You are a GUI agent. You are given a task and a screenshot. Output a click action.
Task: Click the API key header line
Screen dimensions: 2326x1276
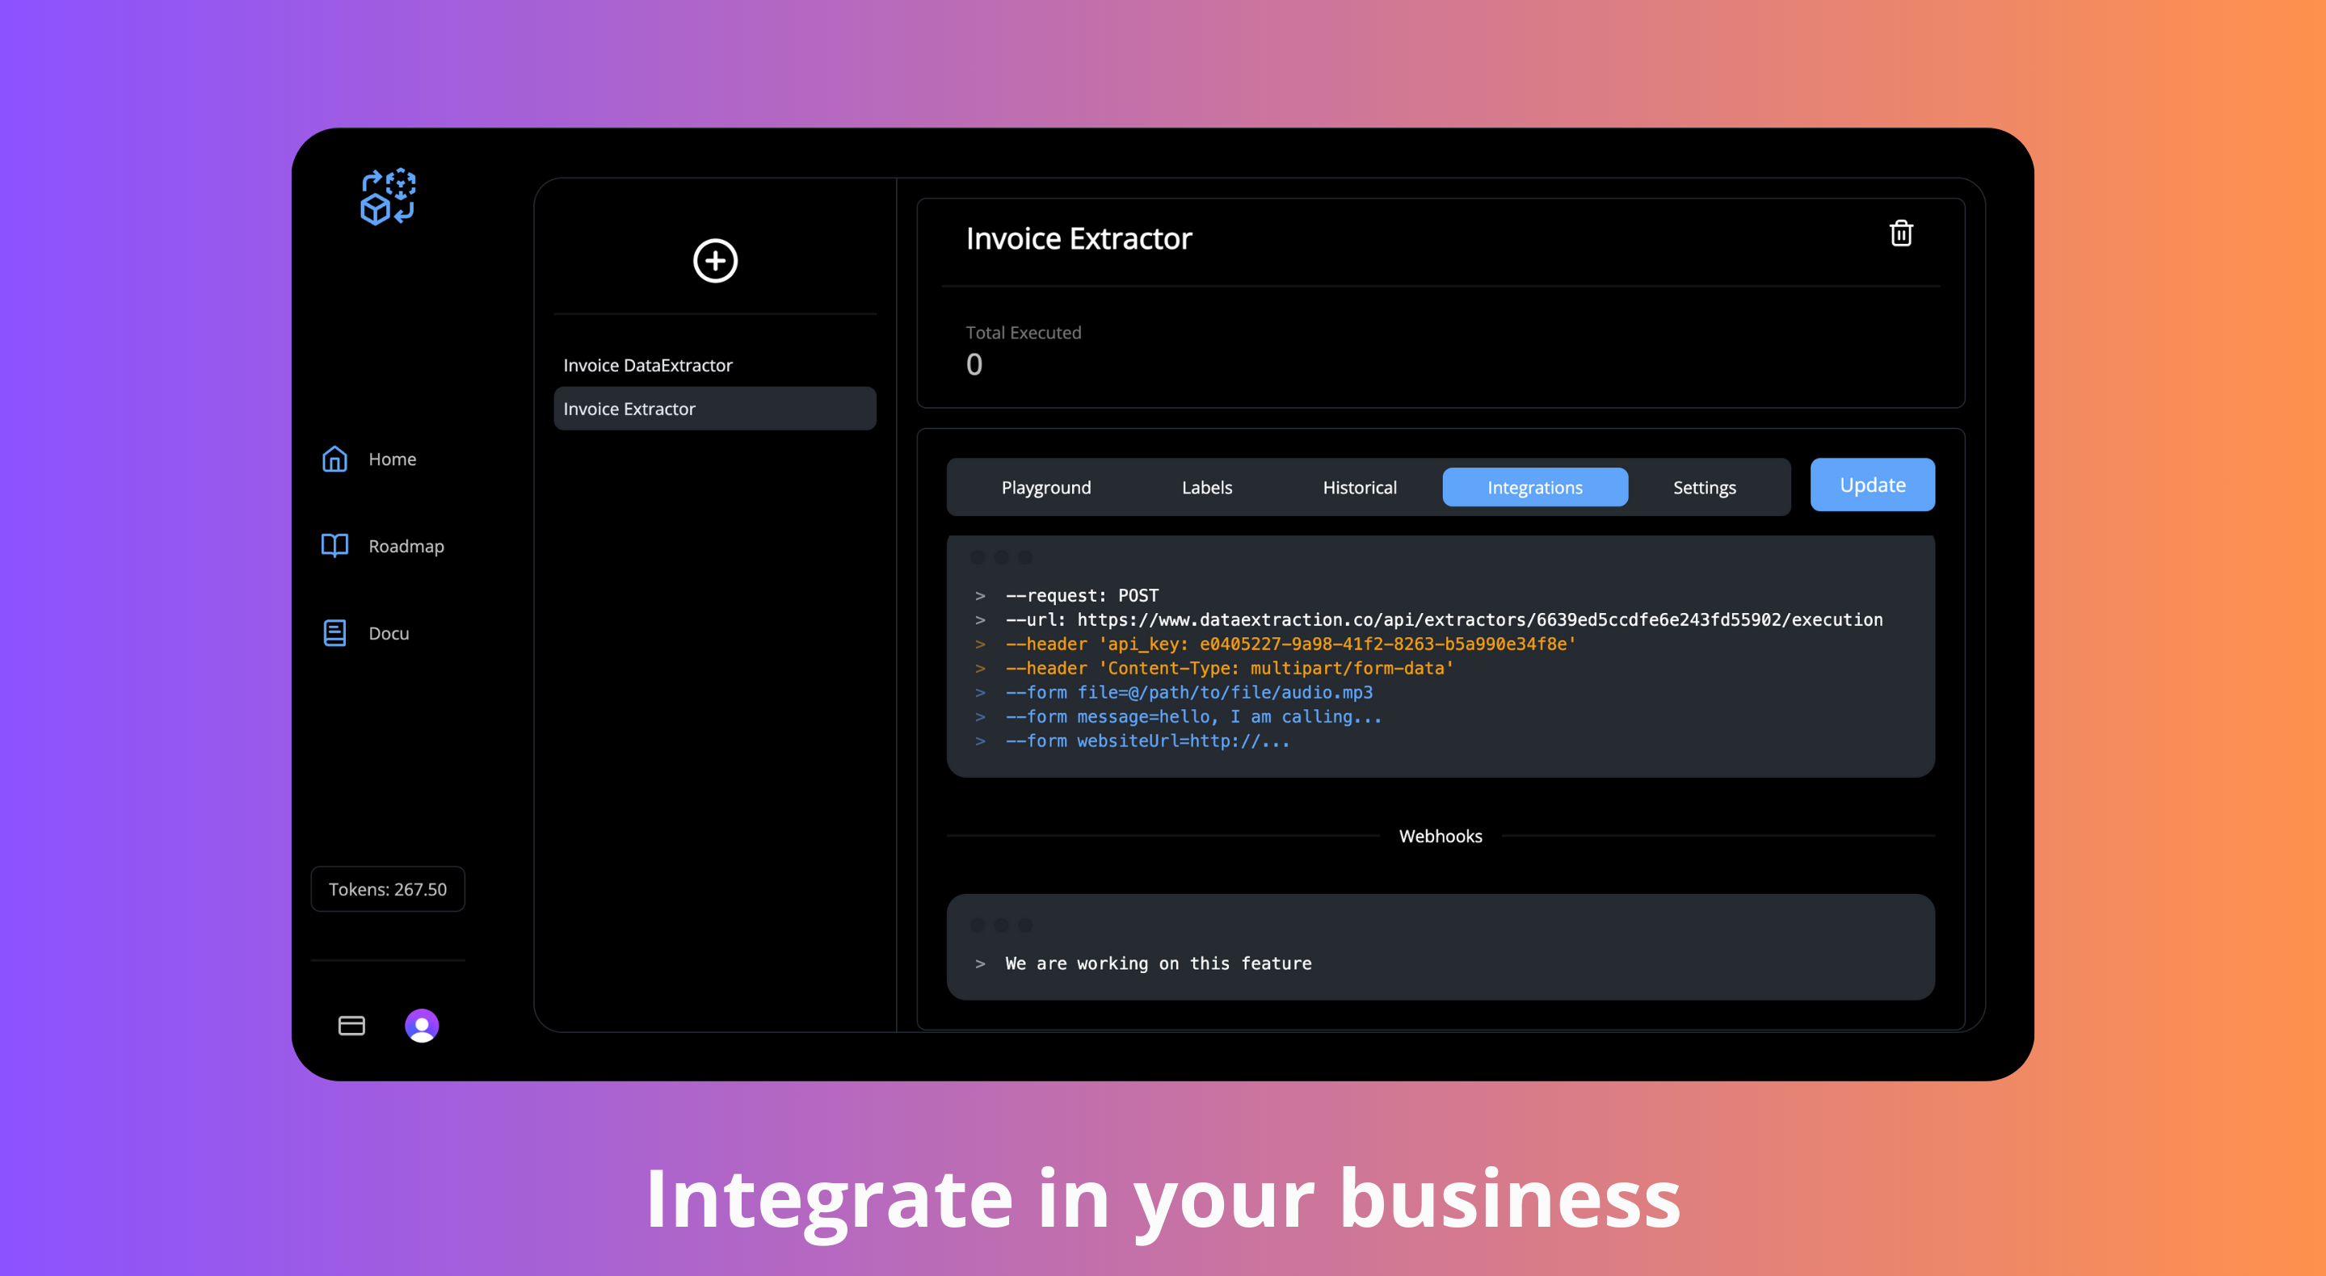tap(1290, 644)
